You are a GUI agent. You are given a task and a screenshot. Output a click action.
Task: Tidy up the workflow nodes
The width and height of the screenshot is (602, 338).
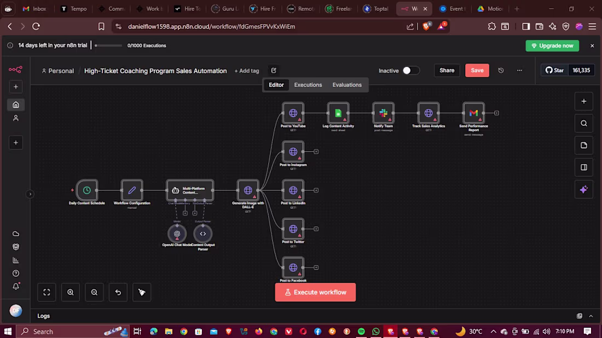point(142,293)
